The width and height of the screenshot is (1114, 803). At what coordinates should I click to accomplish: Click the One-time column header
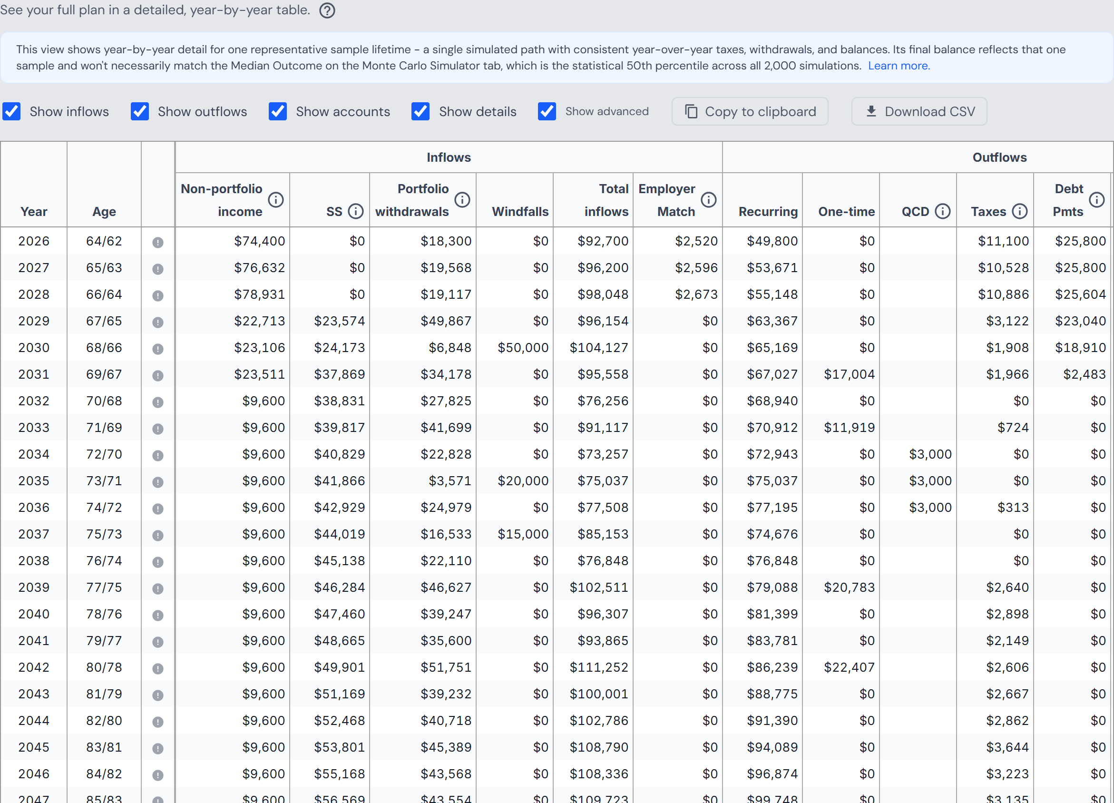[x=847, y=212]
